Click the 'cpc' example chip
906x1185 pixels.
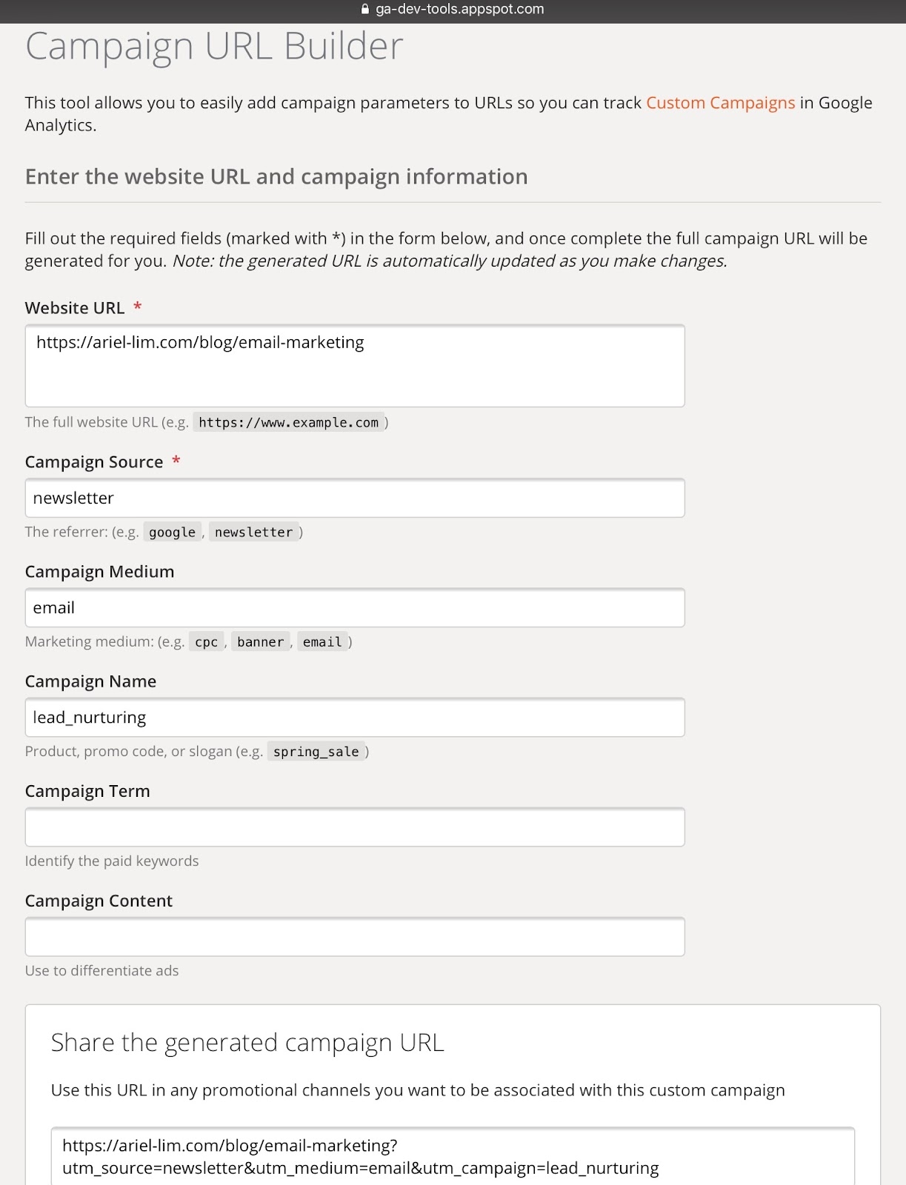206,641
